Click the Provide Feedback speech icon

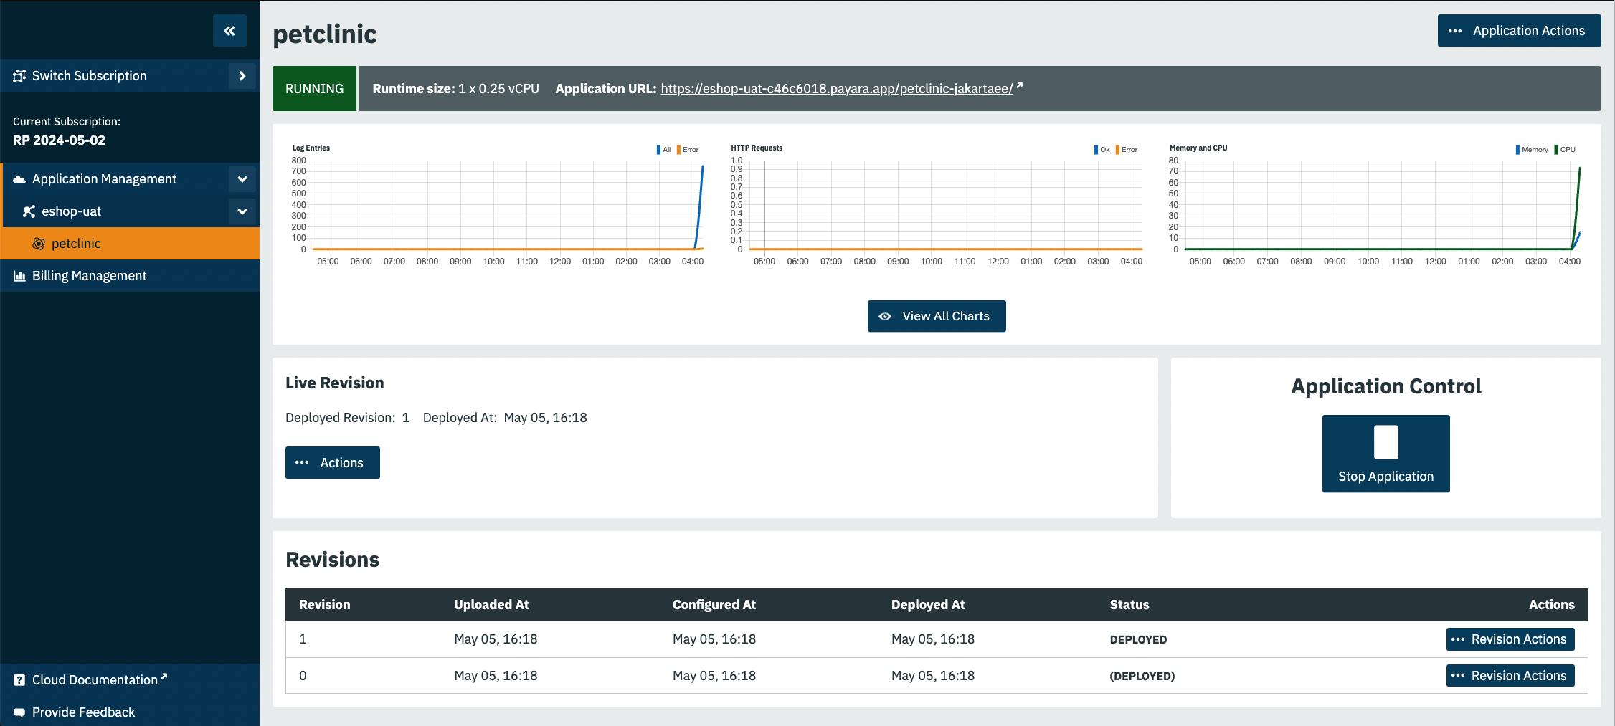click(x=19, y=712)
